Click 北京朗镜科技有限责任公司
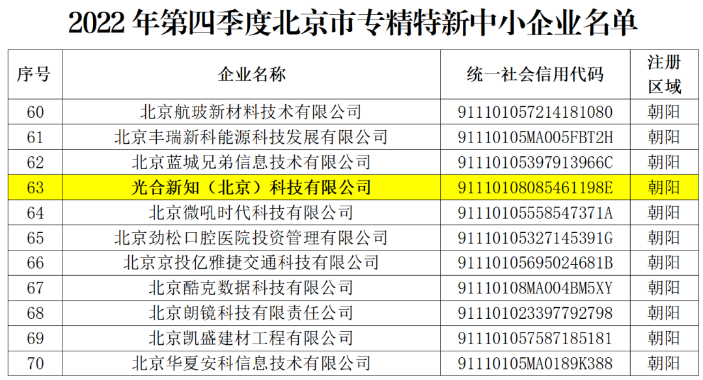The image size is (703, 380). pos(251,313)
